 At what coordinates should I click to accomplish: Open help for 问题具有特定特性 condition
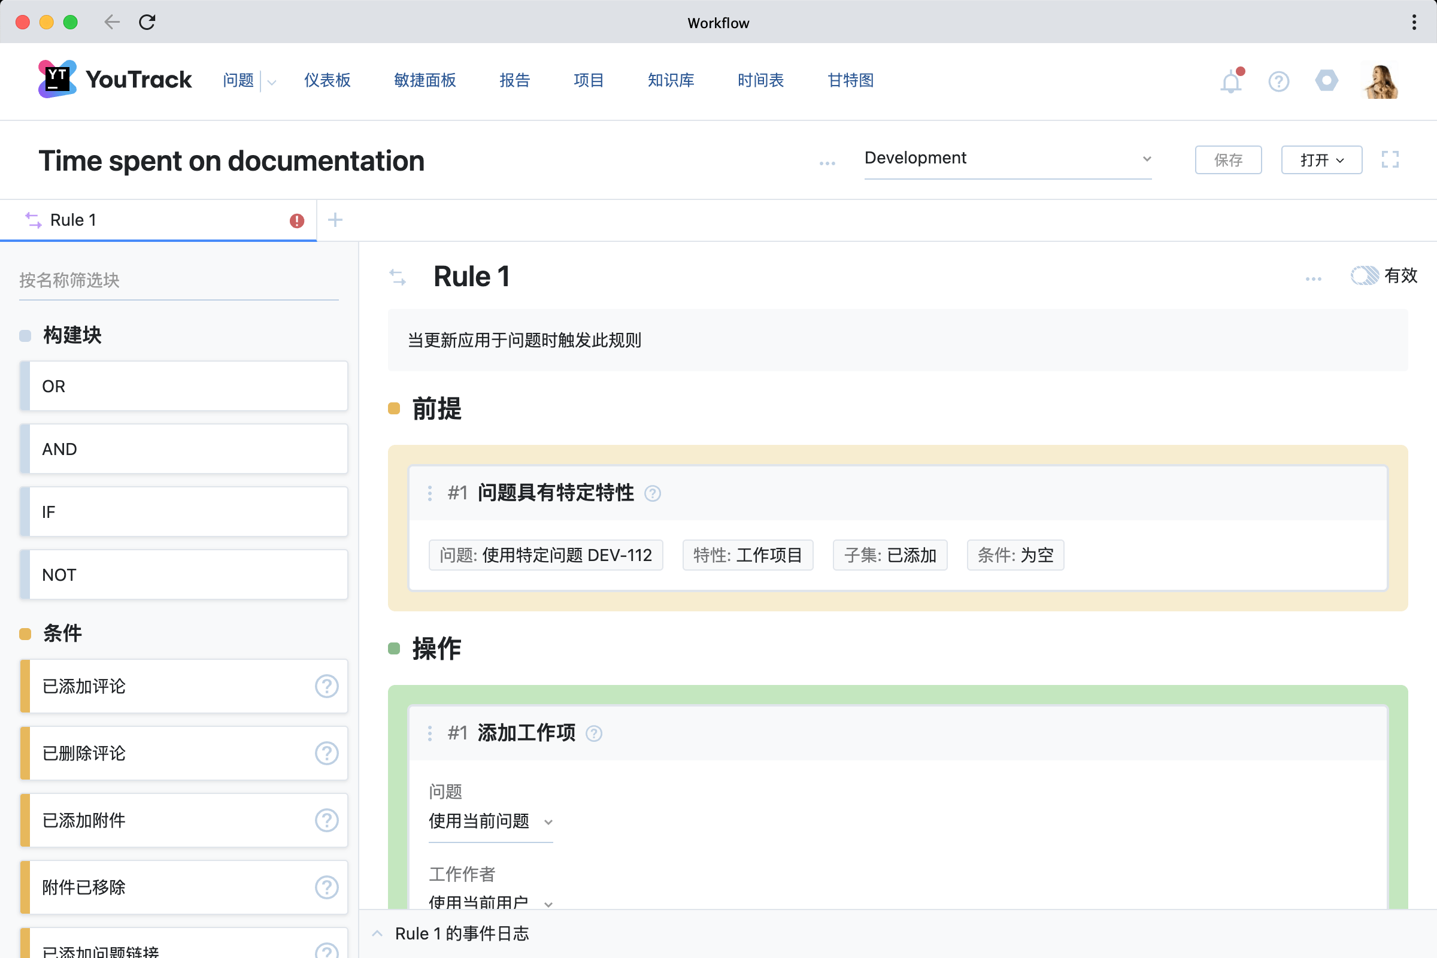point(653,493)
